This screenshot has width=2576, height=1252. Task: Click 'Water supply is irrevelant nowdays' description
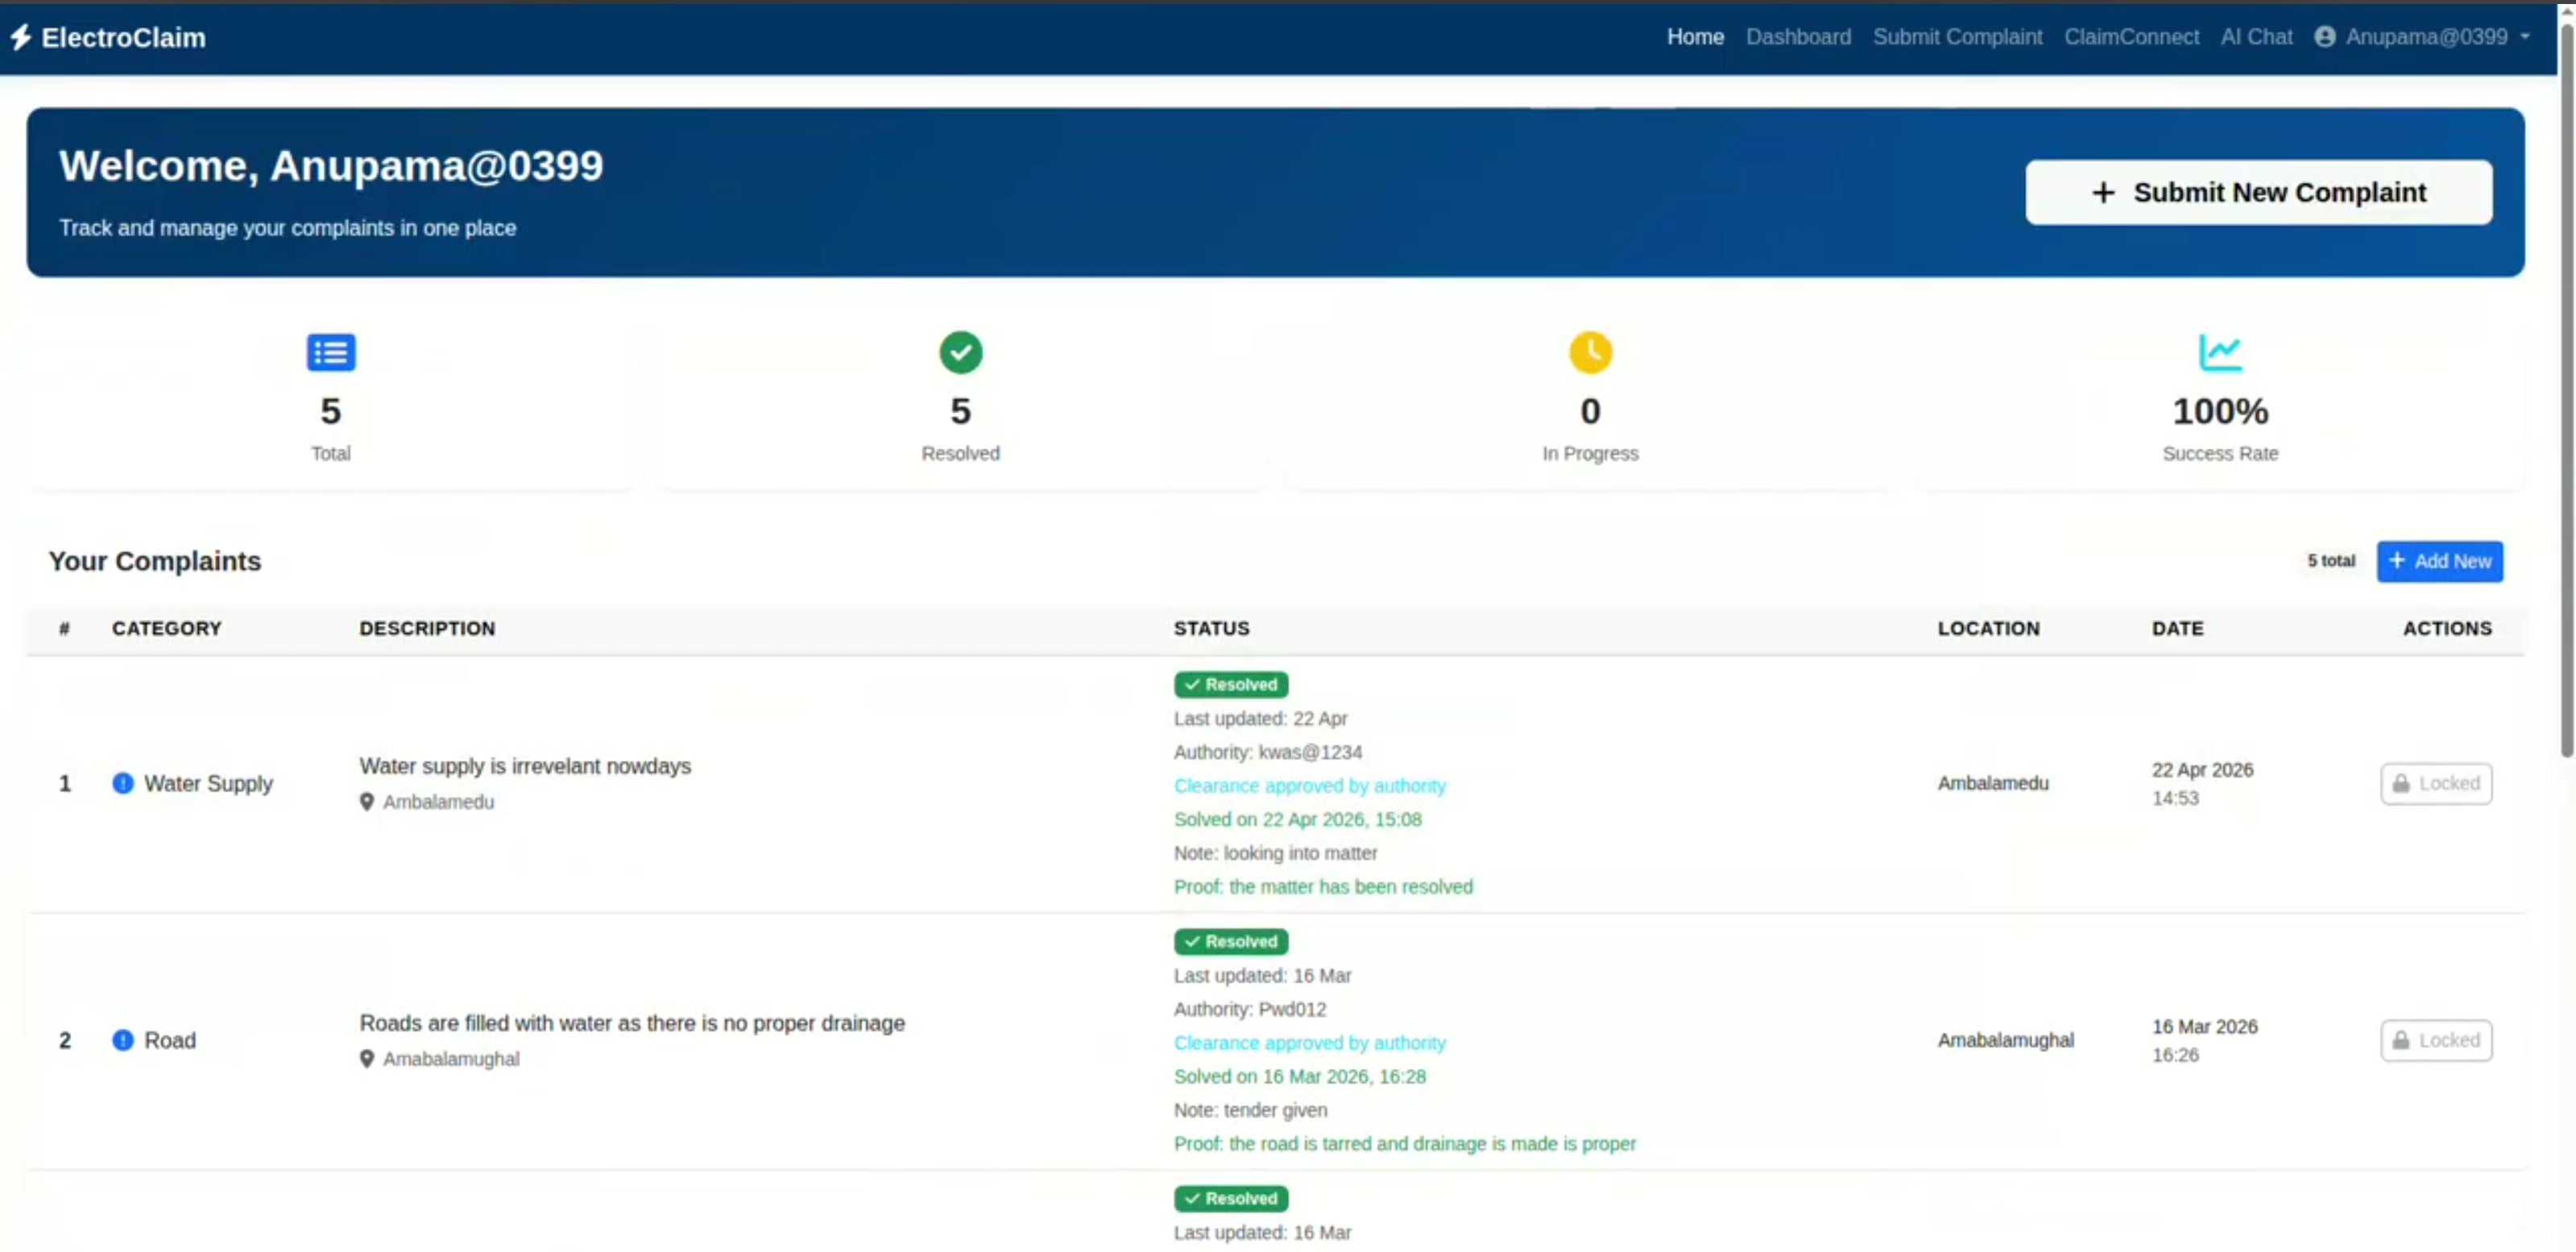pyautogui.click(x=525, y=766)
